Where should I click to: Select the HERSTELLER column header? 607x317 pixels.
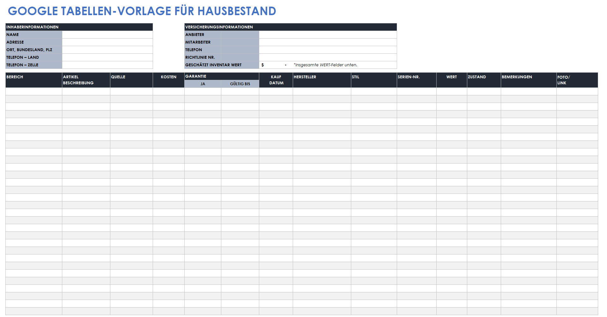322,80
